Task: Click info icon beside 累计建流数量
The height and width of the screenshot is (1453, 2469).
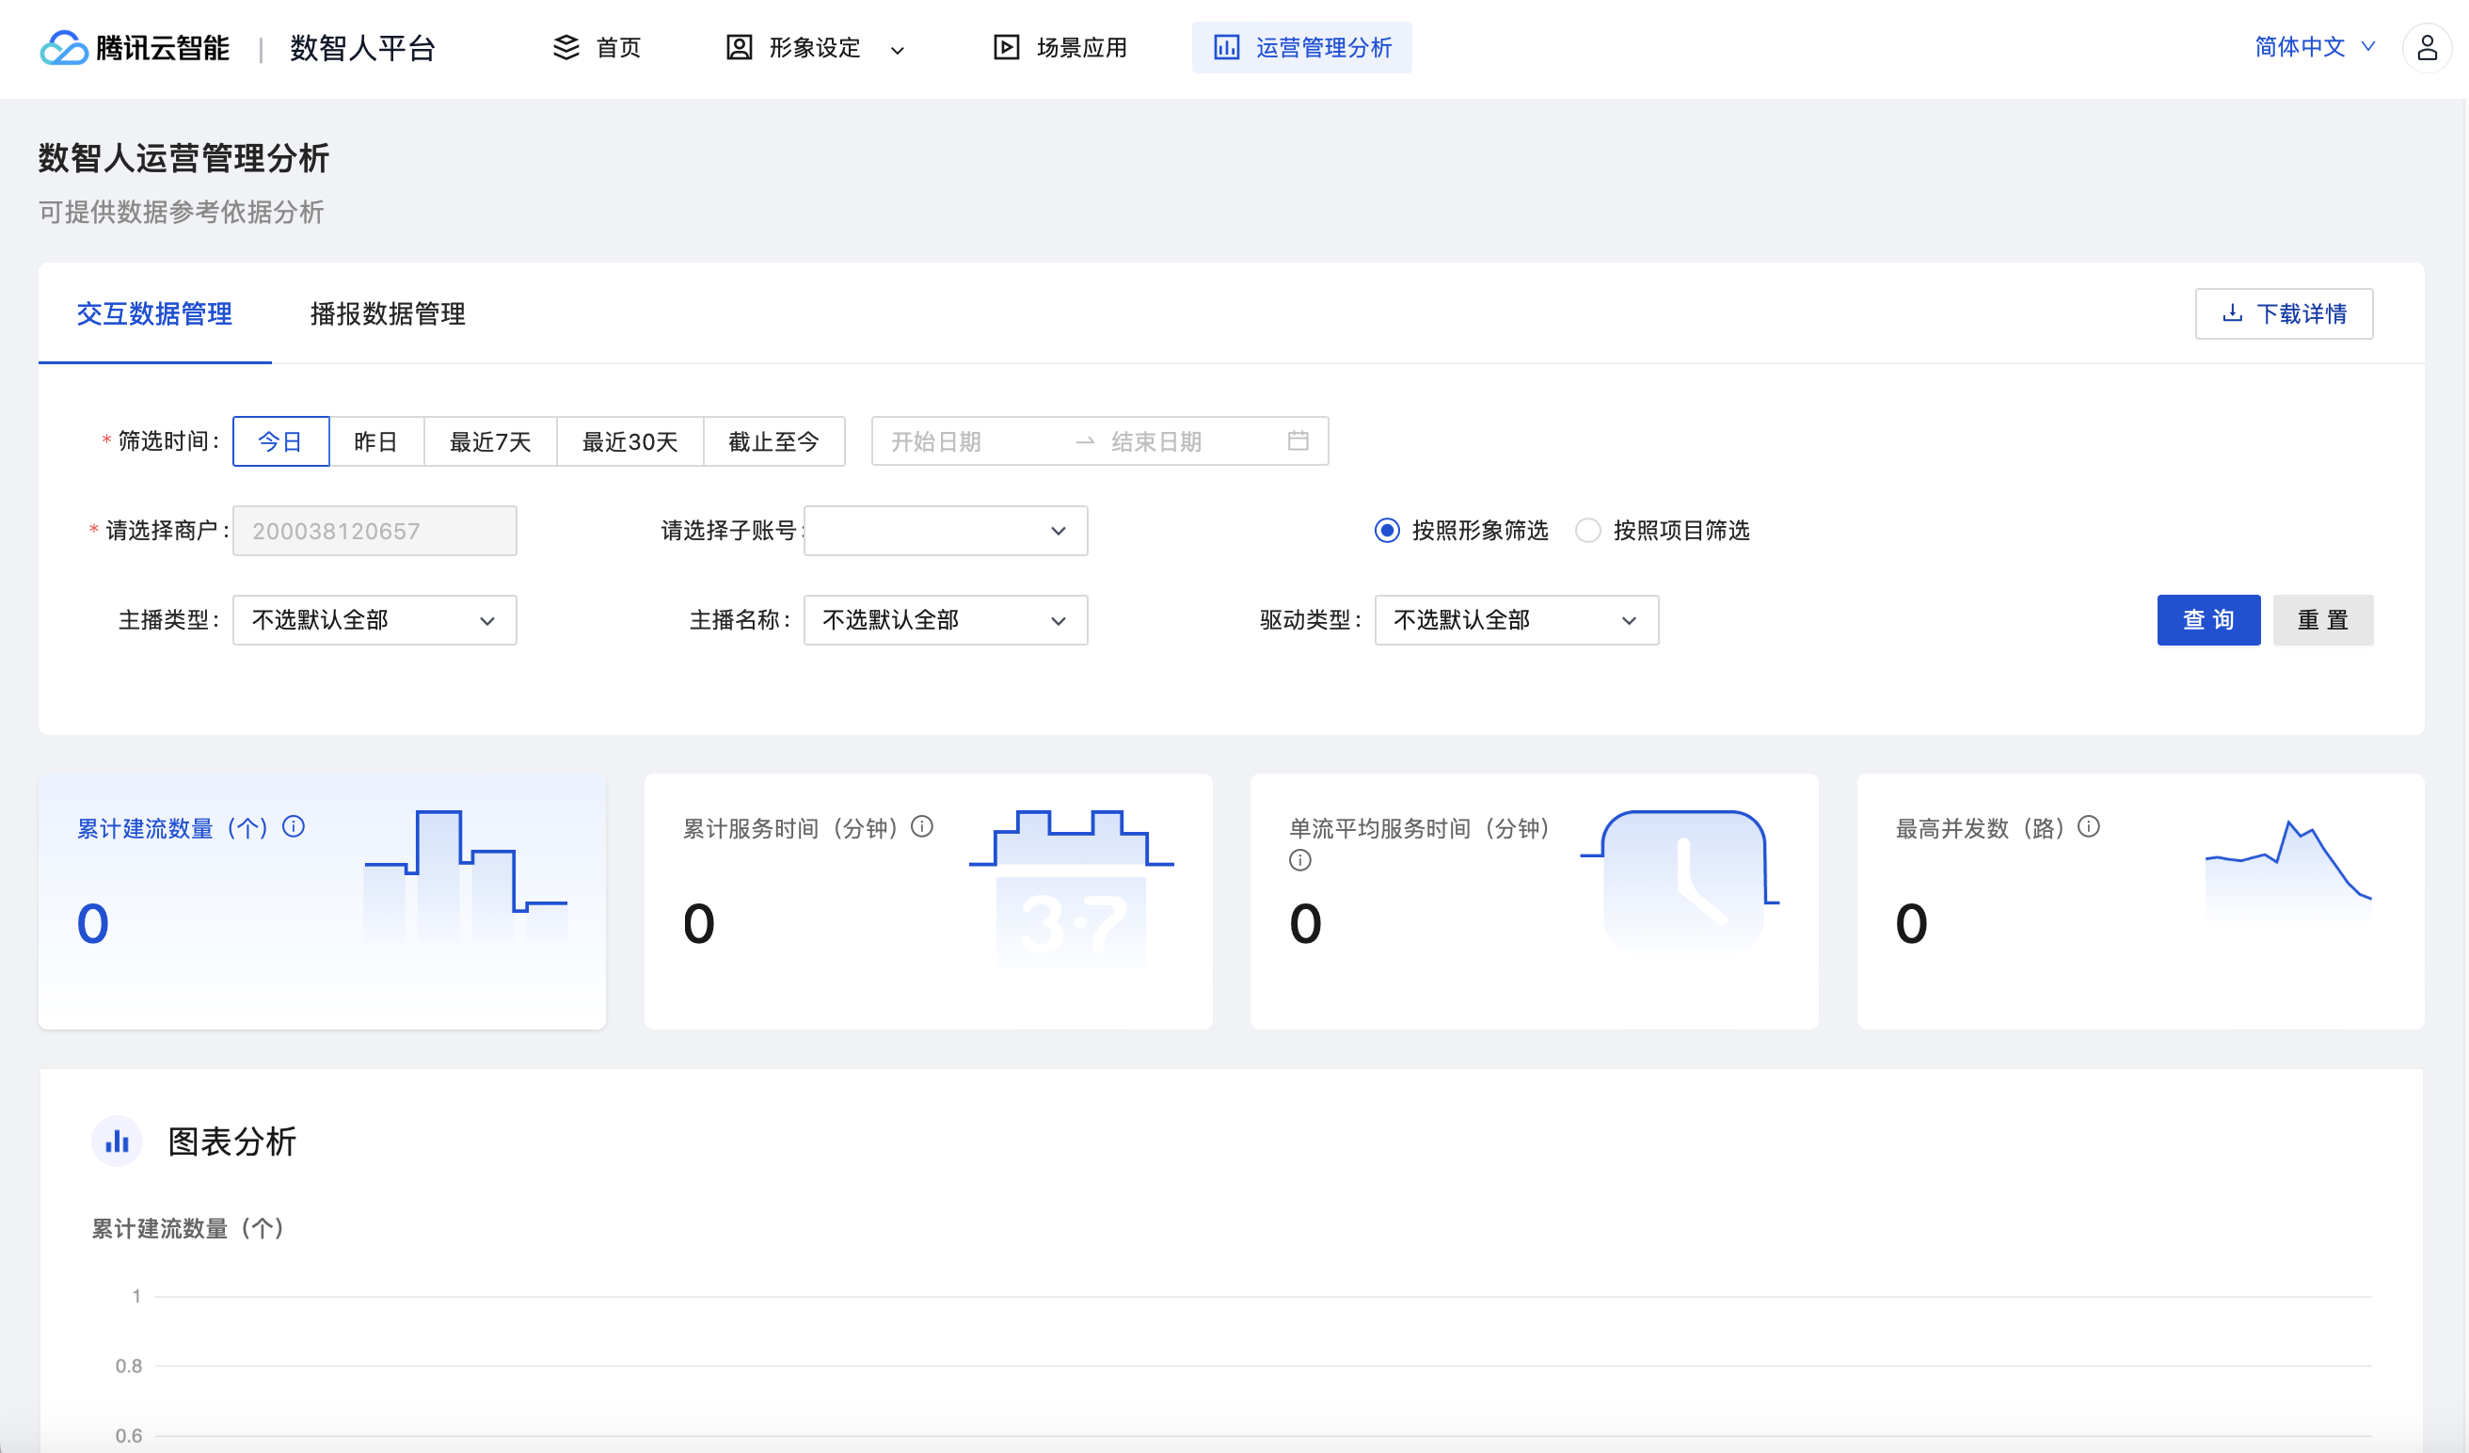Action: (x=293, y=827)
